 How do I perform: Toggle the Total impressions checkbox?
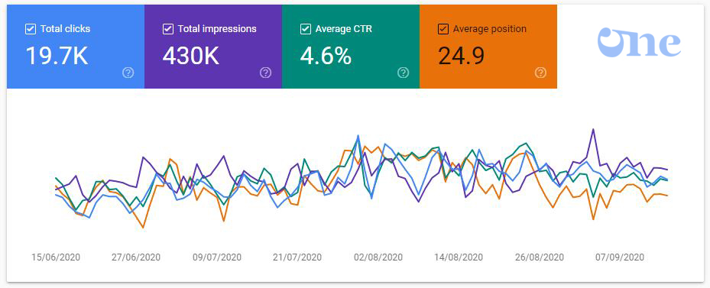point(167,29)
